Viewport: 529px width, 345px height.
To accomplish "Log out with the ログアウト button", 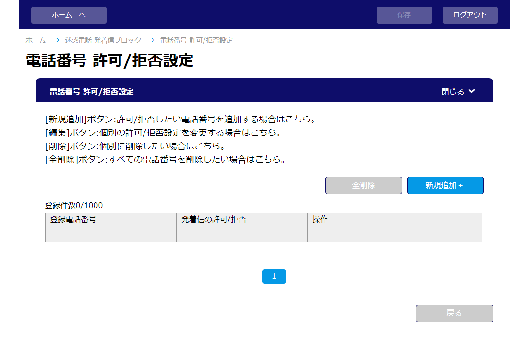I will tap(469, 15).
